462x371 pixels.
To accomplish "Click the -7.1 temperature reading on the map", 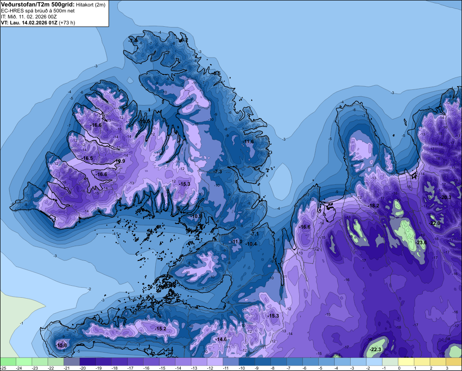I will coord(255,234).
